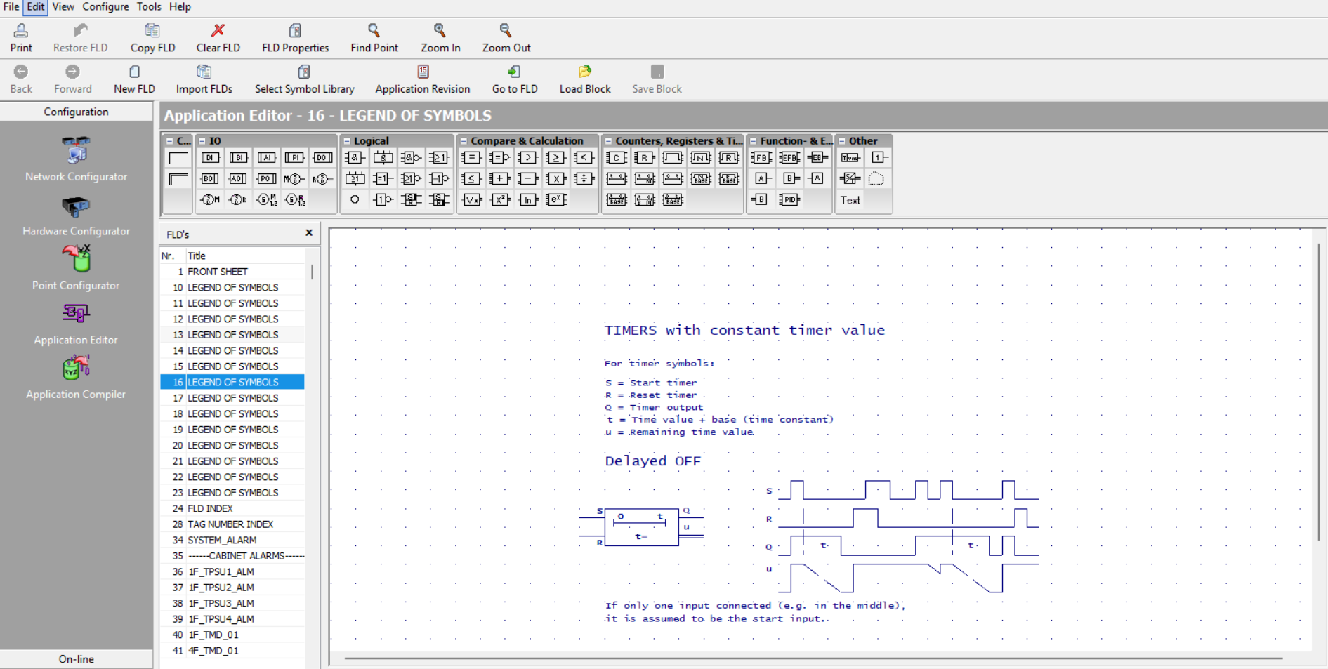
Task: Open FLD Properties
Action: [x=295, y=39]
